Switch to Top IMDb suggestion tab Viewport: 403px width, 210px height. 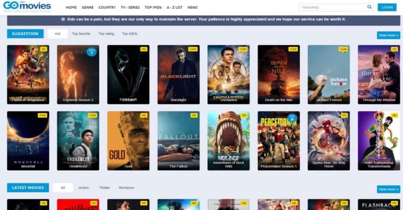tap(130, 33)
